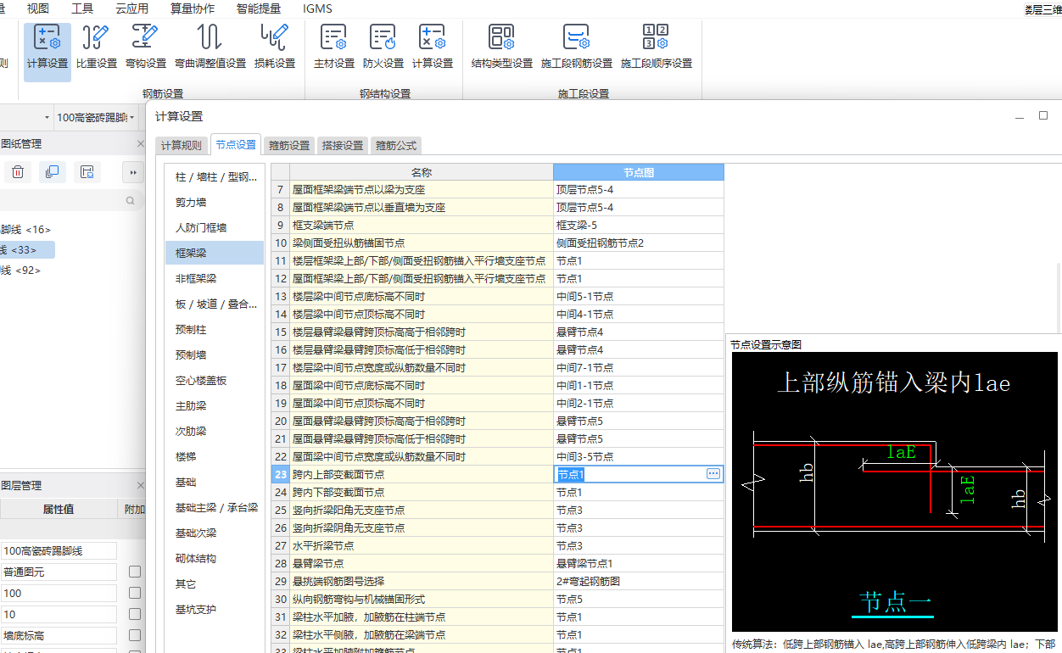Select the drawing list item <33>

coord(27,249)
